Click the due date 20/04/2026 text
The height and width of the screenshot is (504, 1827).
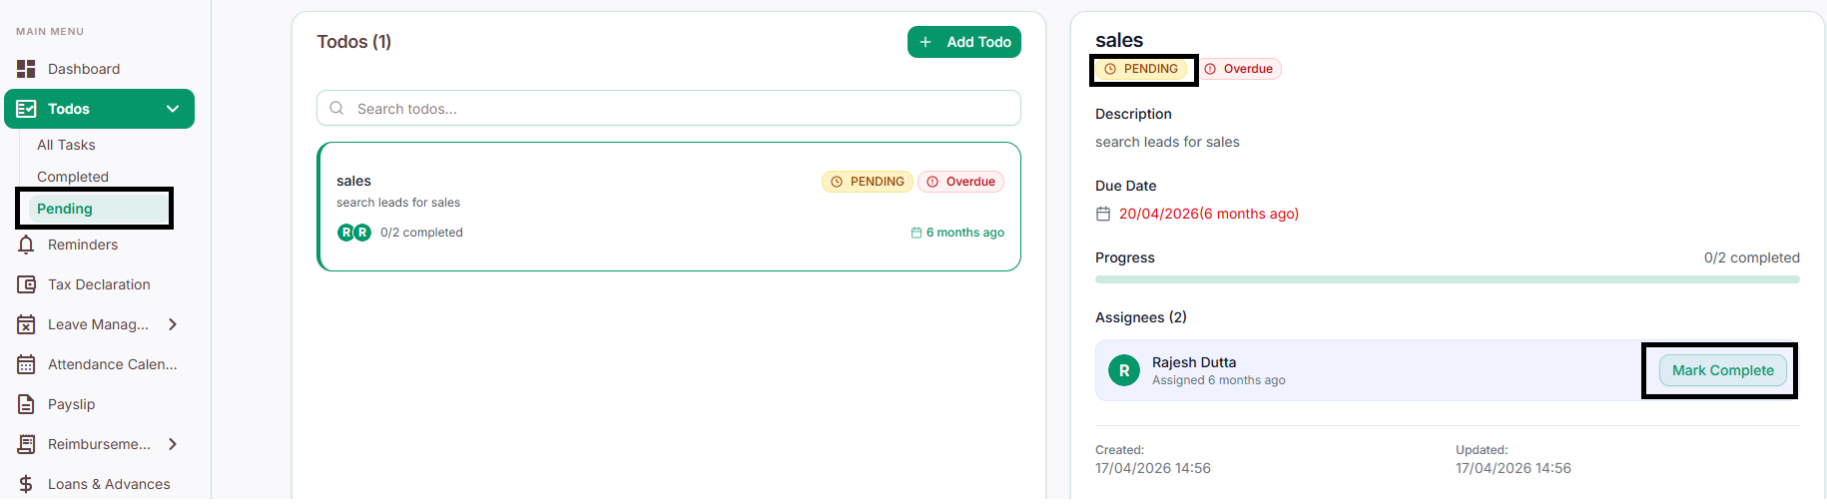tap(1208, 214)
